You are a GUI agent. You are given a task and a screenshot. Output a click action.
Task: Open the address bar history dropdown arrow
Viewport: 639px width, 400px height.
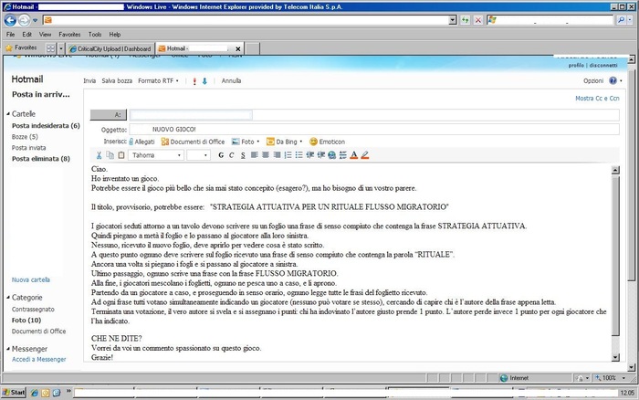[453, 20]
